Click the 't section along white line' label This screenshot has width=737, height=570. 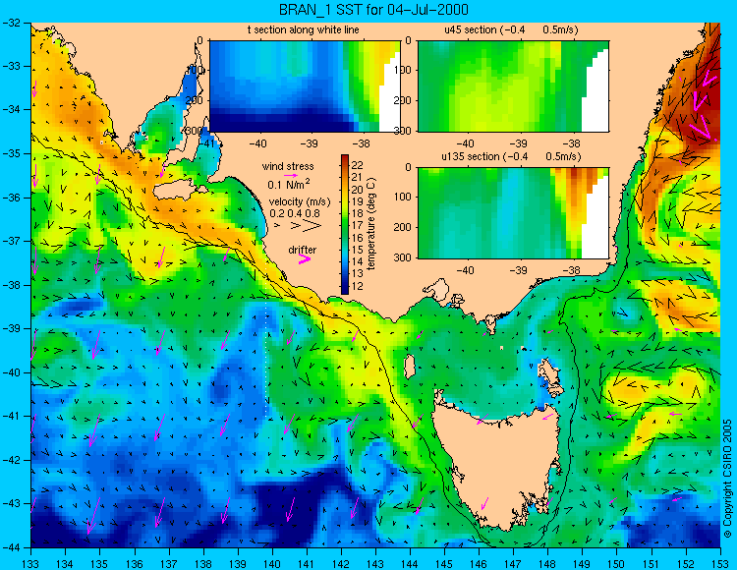[304, 30]
